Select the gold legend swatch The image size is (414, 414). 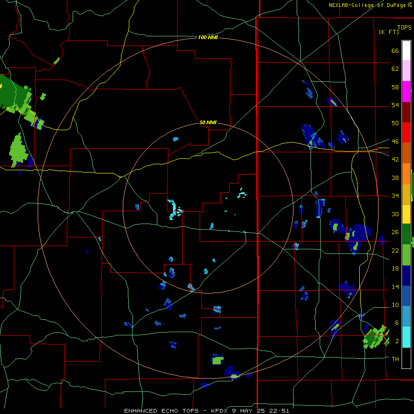pyautogui.click(x=406, y=195)
